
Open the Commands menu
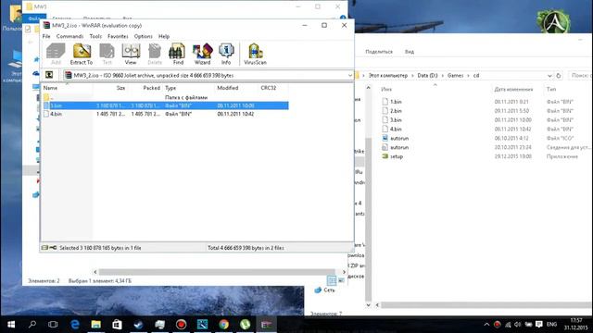click(69, 36)
